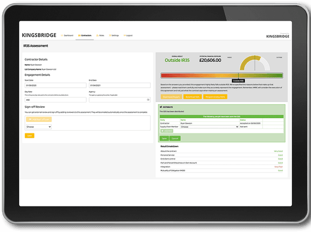311x232 pixels.
Task: Click the IR35 Assessment page heading
Action: pos(36,46)
